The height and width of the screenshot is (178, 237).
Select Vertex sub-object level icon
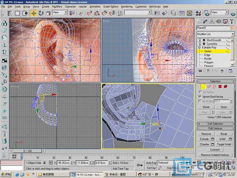click(203, 87)
